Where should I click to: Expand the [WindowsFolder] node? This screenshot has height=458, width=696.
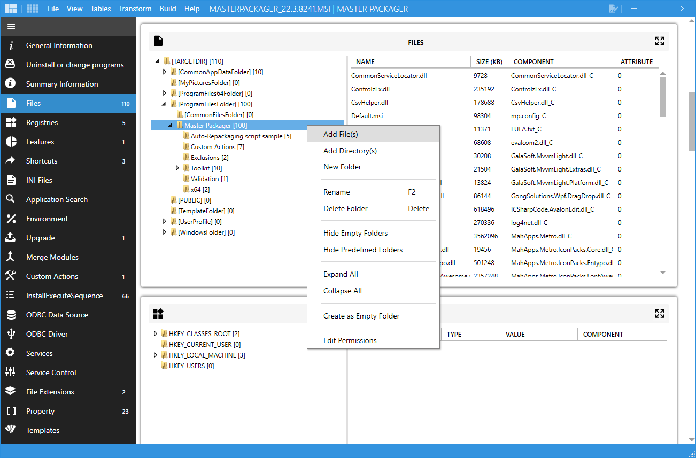point(165,232)
